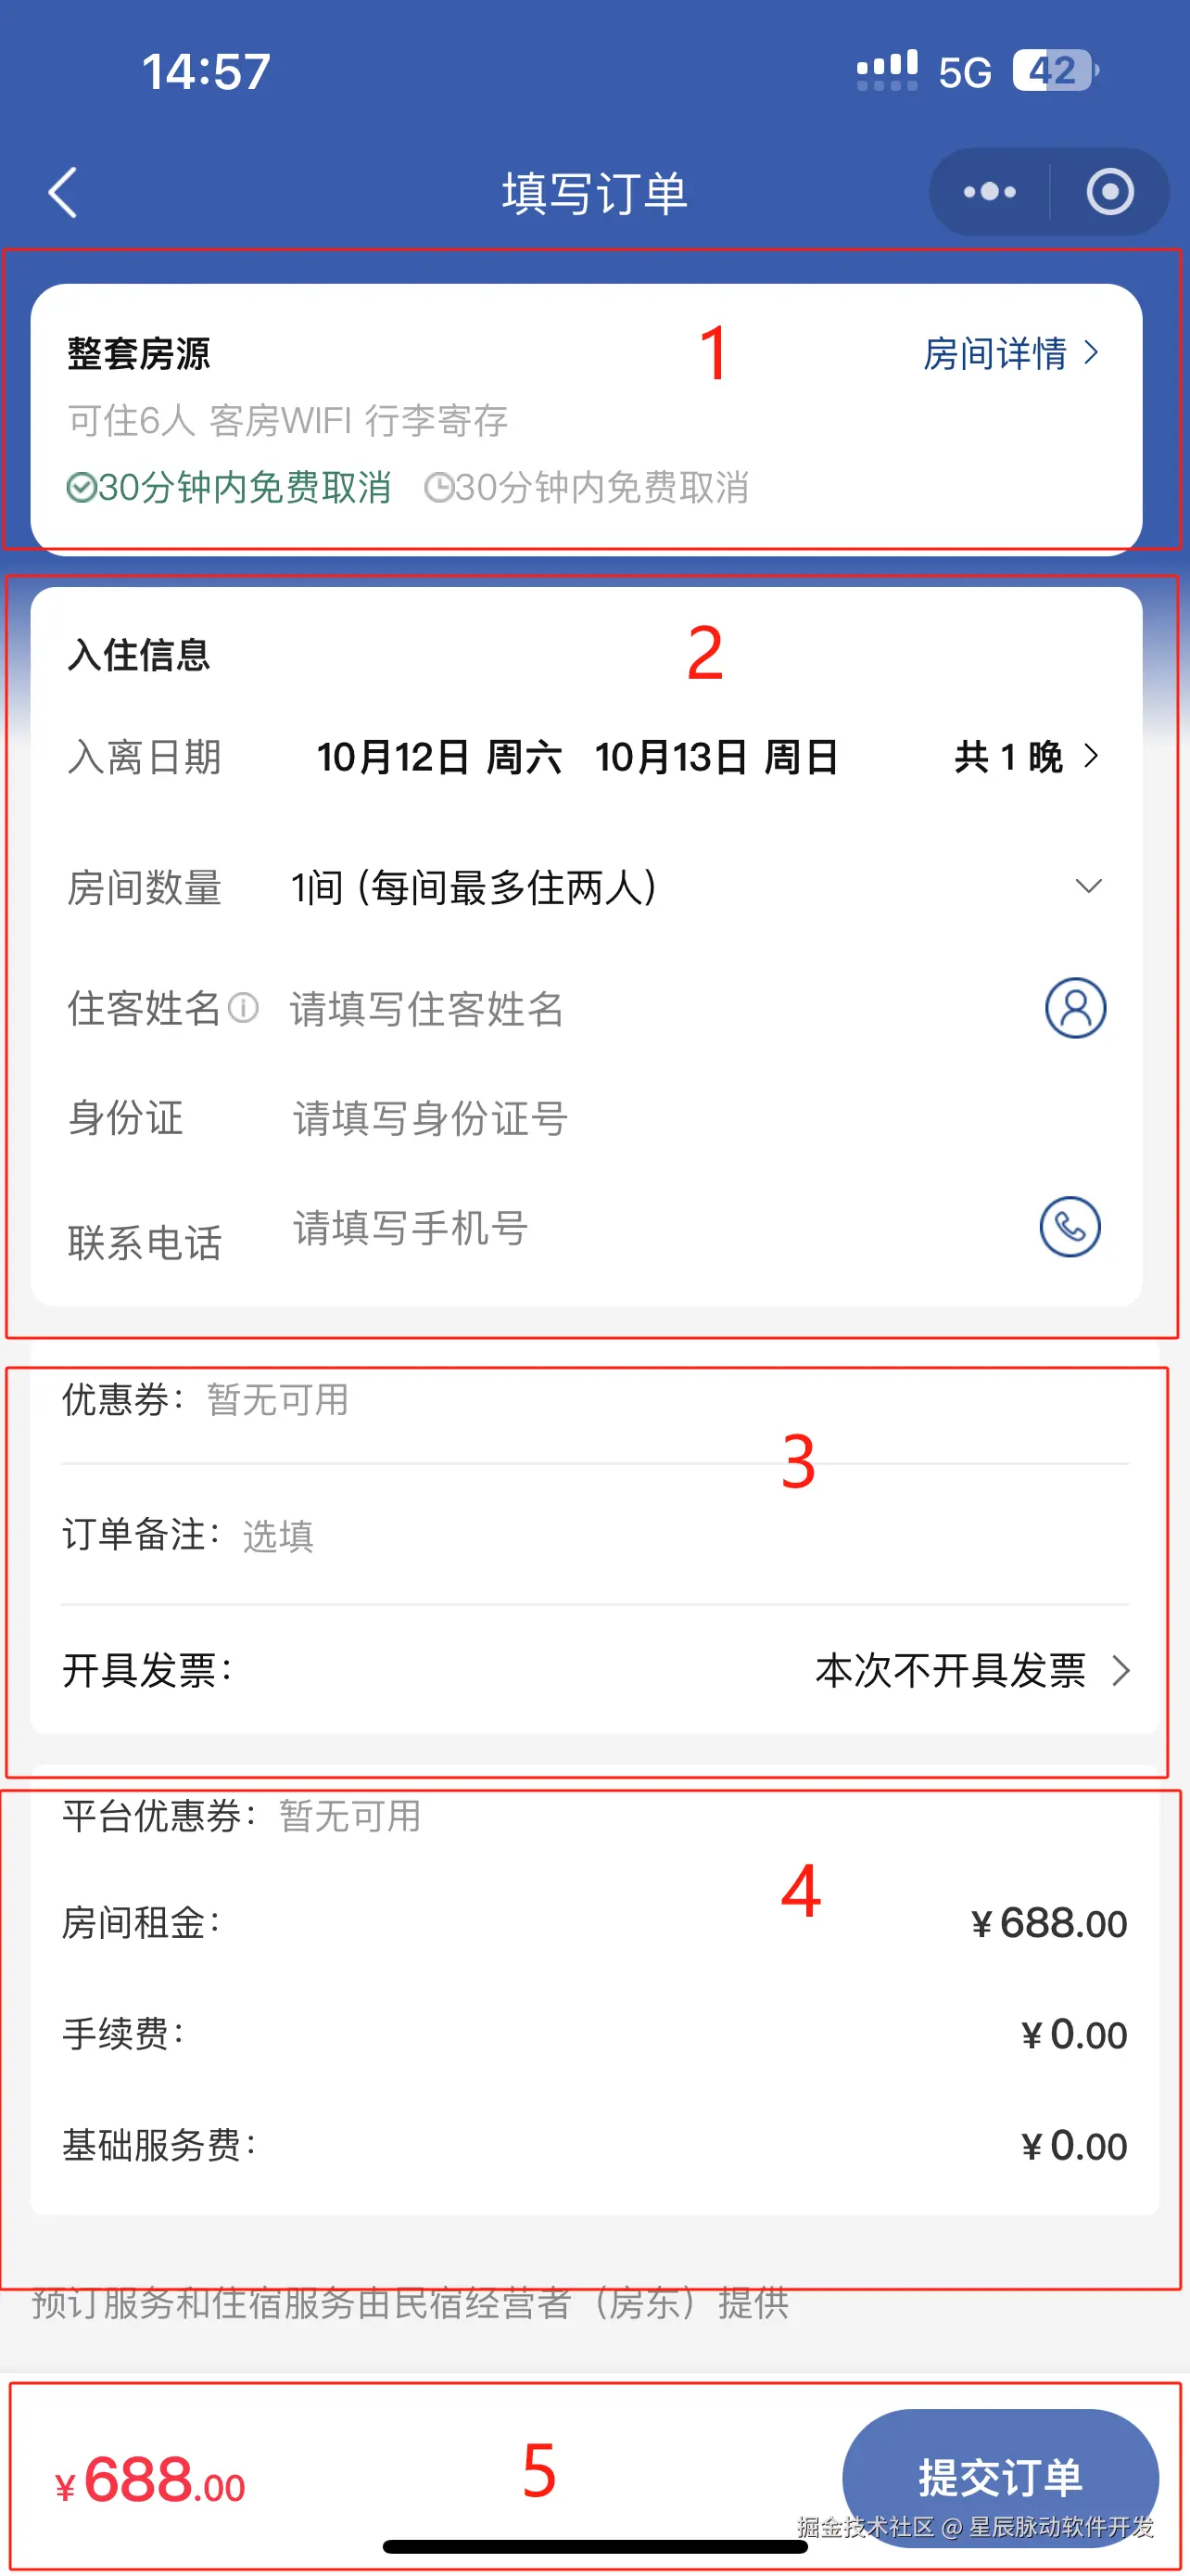1190x2576 pixels.
Task: Tap the check-in date 10月12日 周六
Action: (438, 757)
